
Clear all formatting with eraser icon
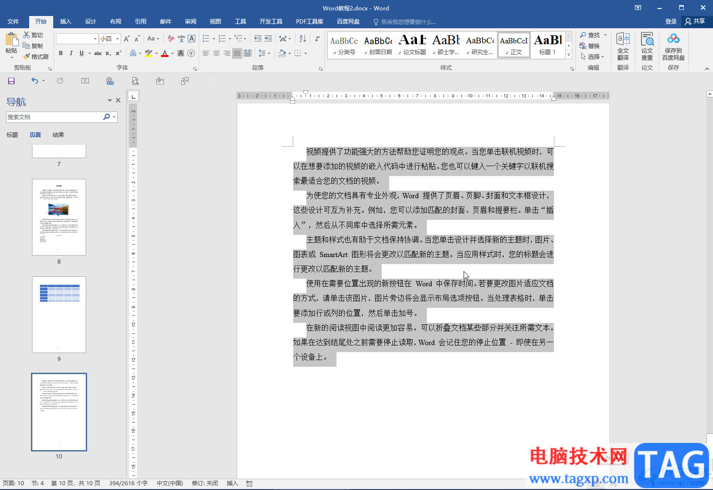(171, 39)
